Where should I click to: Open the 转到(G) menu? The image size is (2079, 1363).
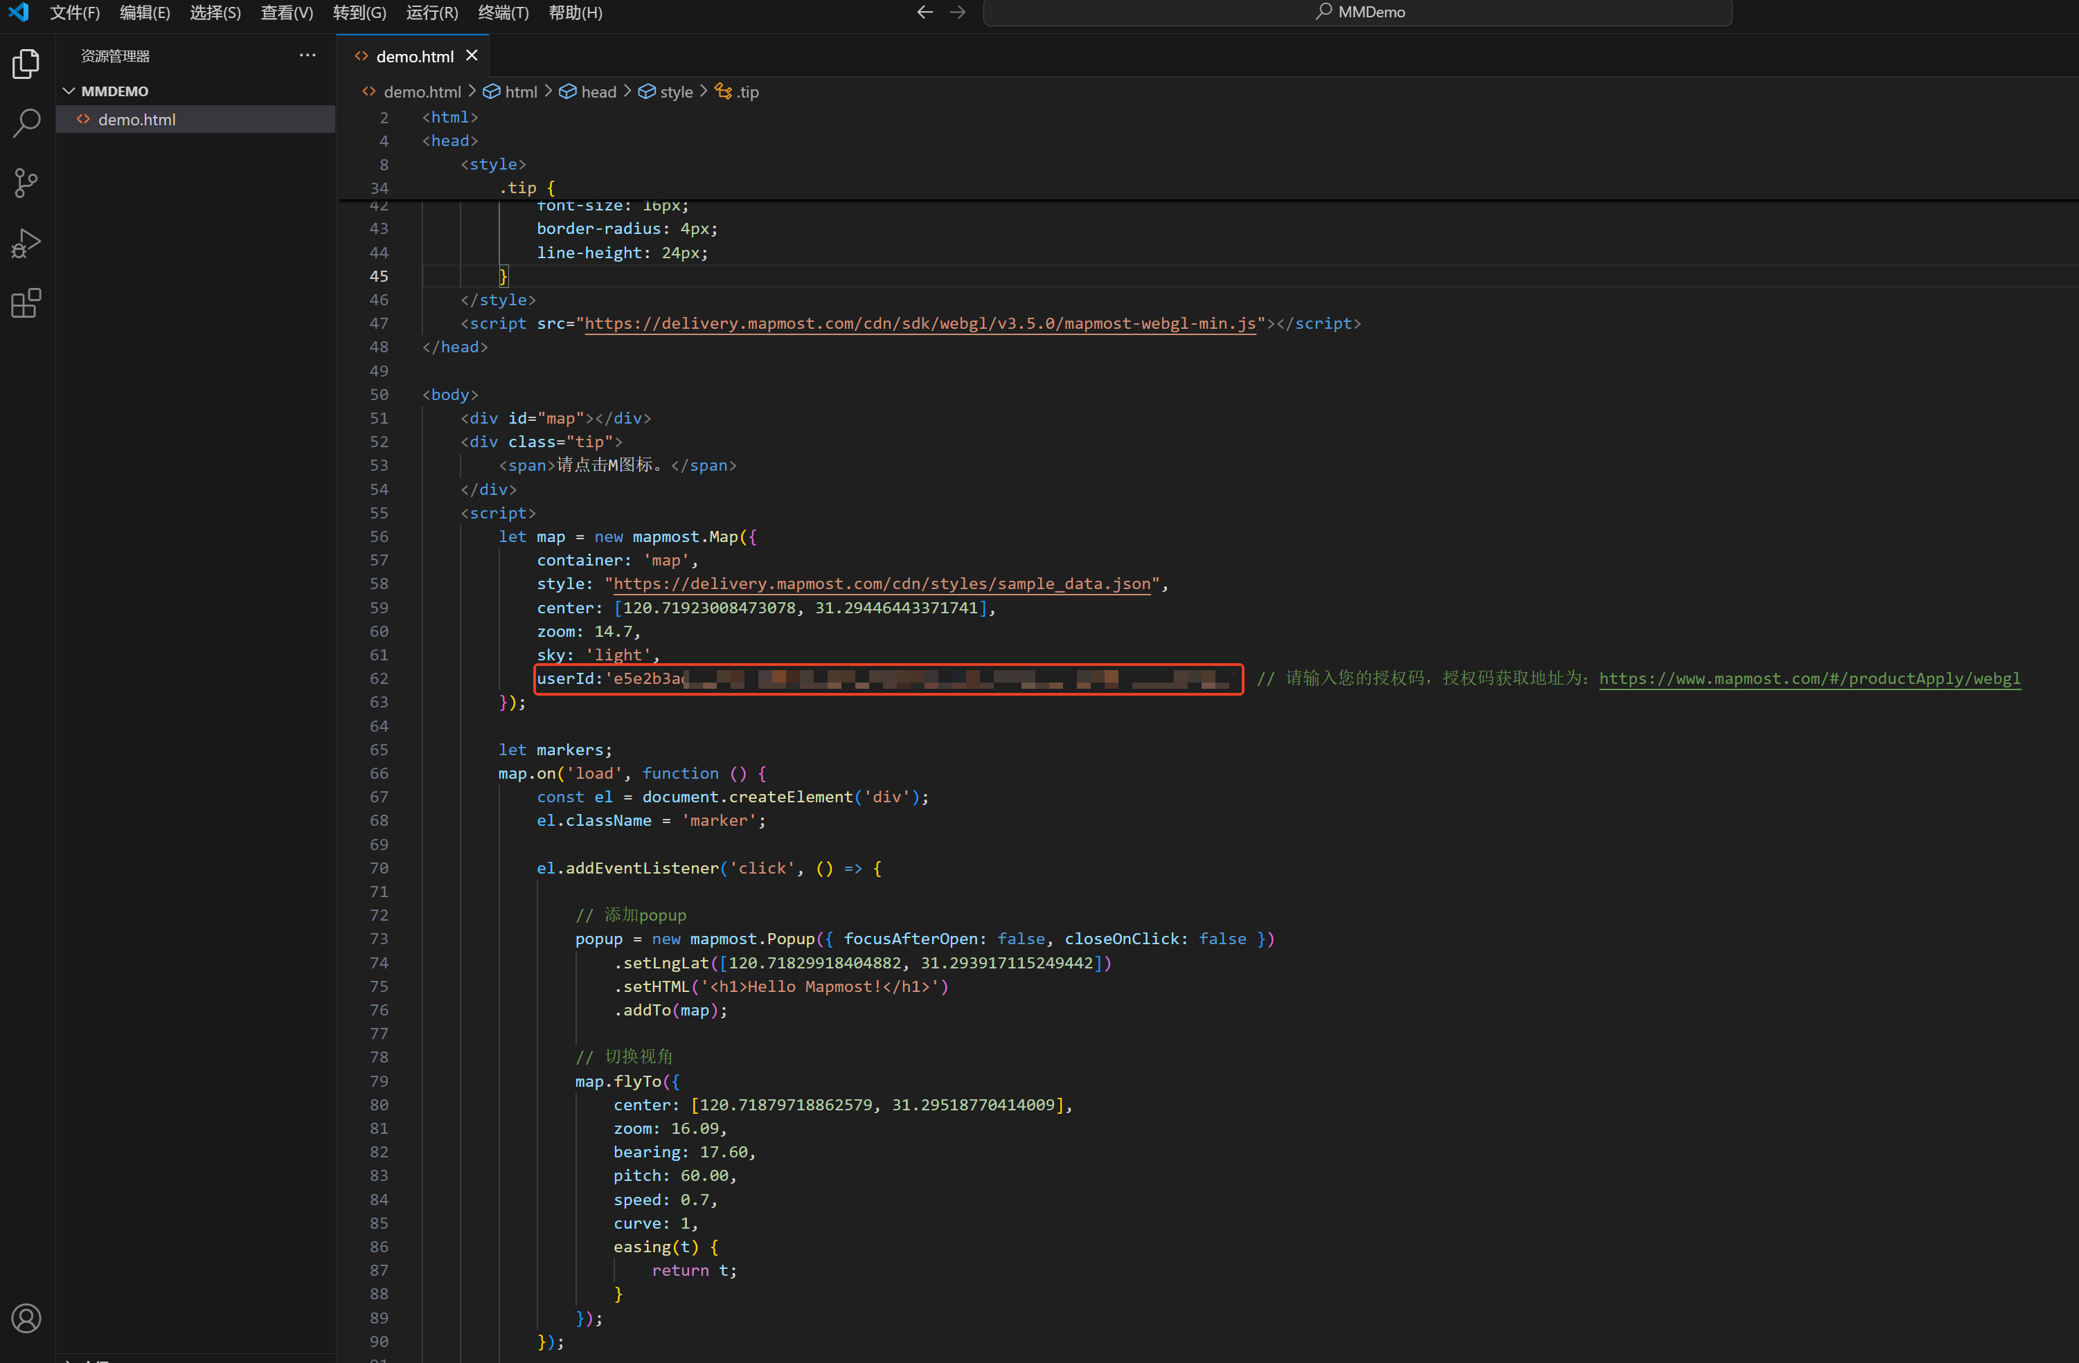(359, 12)
